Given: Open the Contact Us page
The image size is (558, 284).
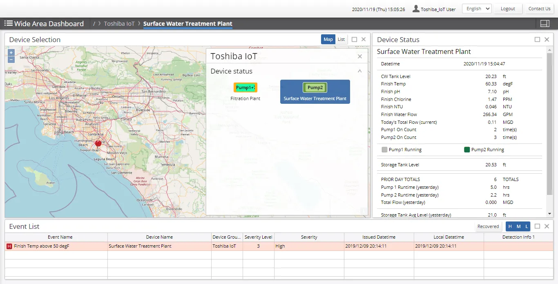Looking at the screenshot, I should pyautogui.click(x=539, y=9).
